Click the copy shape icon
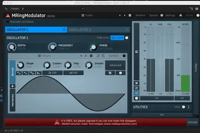This screenshot has height=133, width=200. (x=98, y=56)
